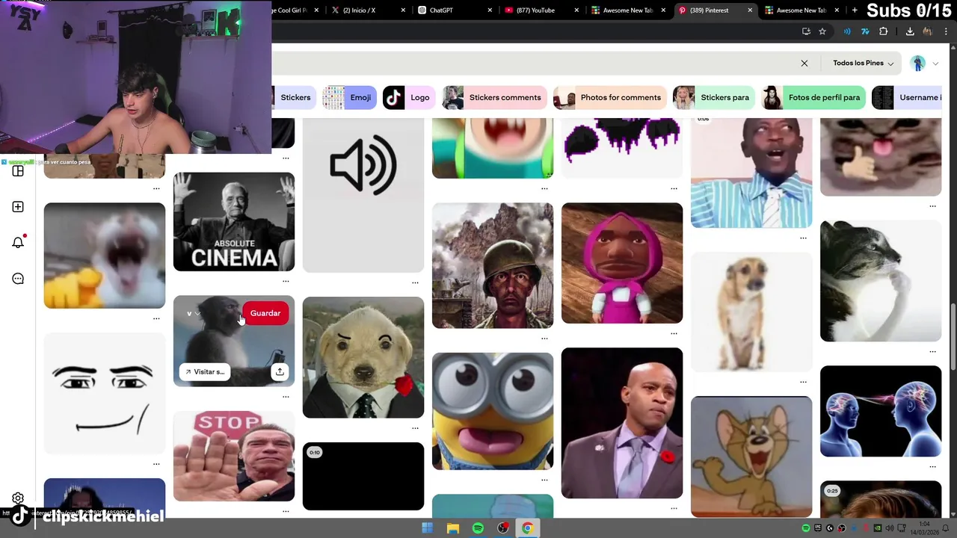Open more options under the thinking cat pin
The height and width of the screenshot is (538, 957).
[x=932, y=351]
